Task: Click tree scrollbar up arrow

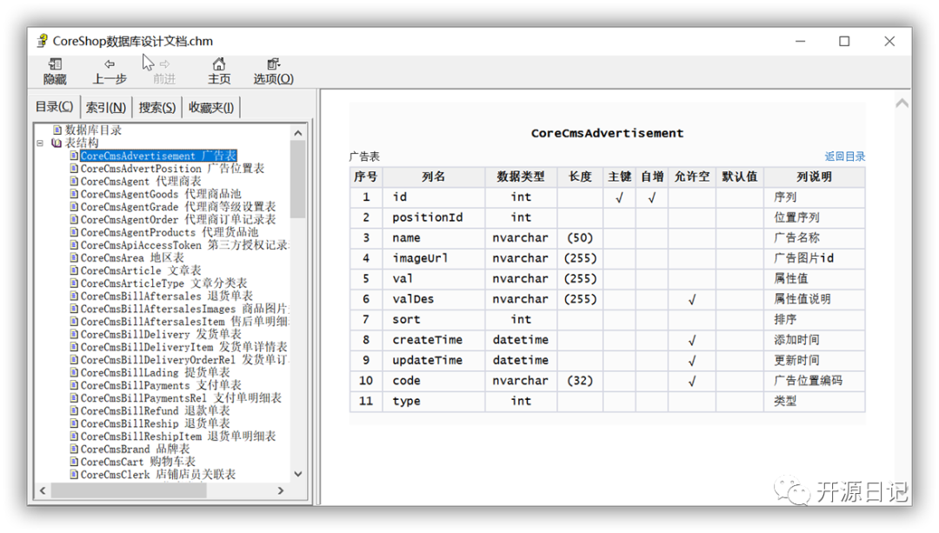Action: 298,132
